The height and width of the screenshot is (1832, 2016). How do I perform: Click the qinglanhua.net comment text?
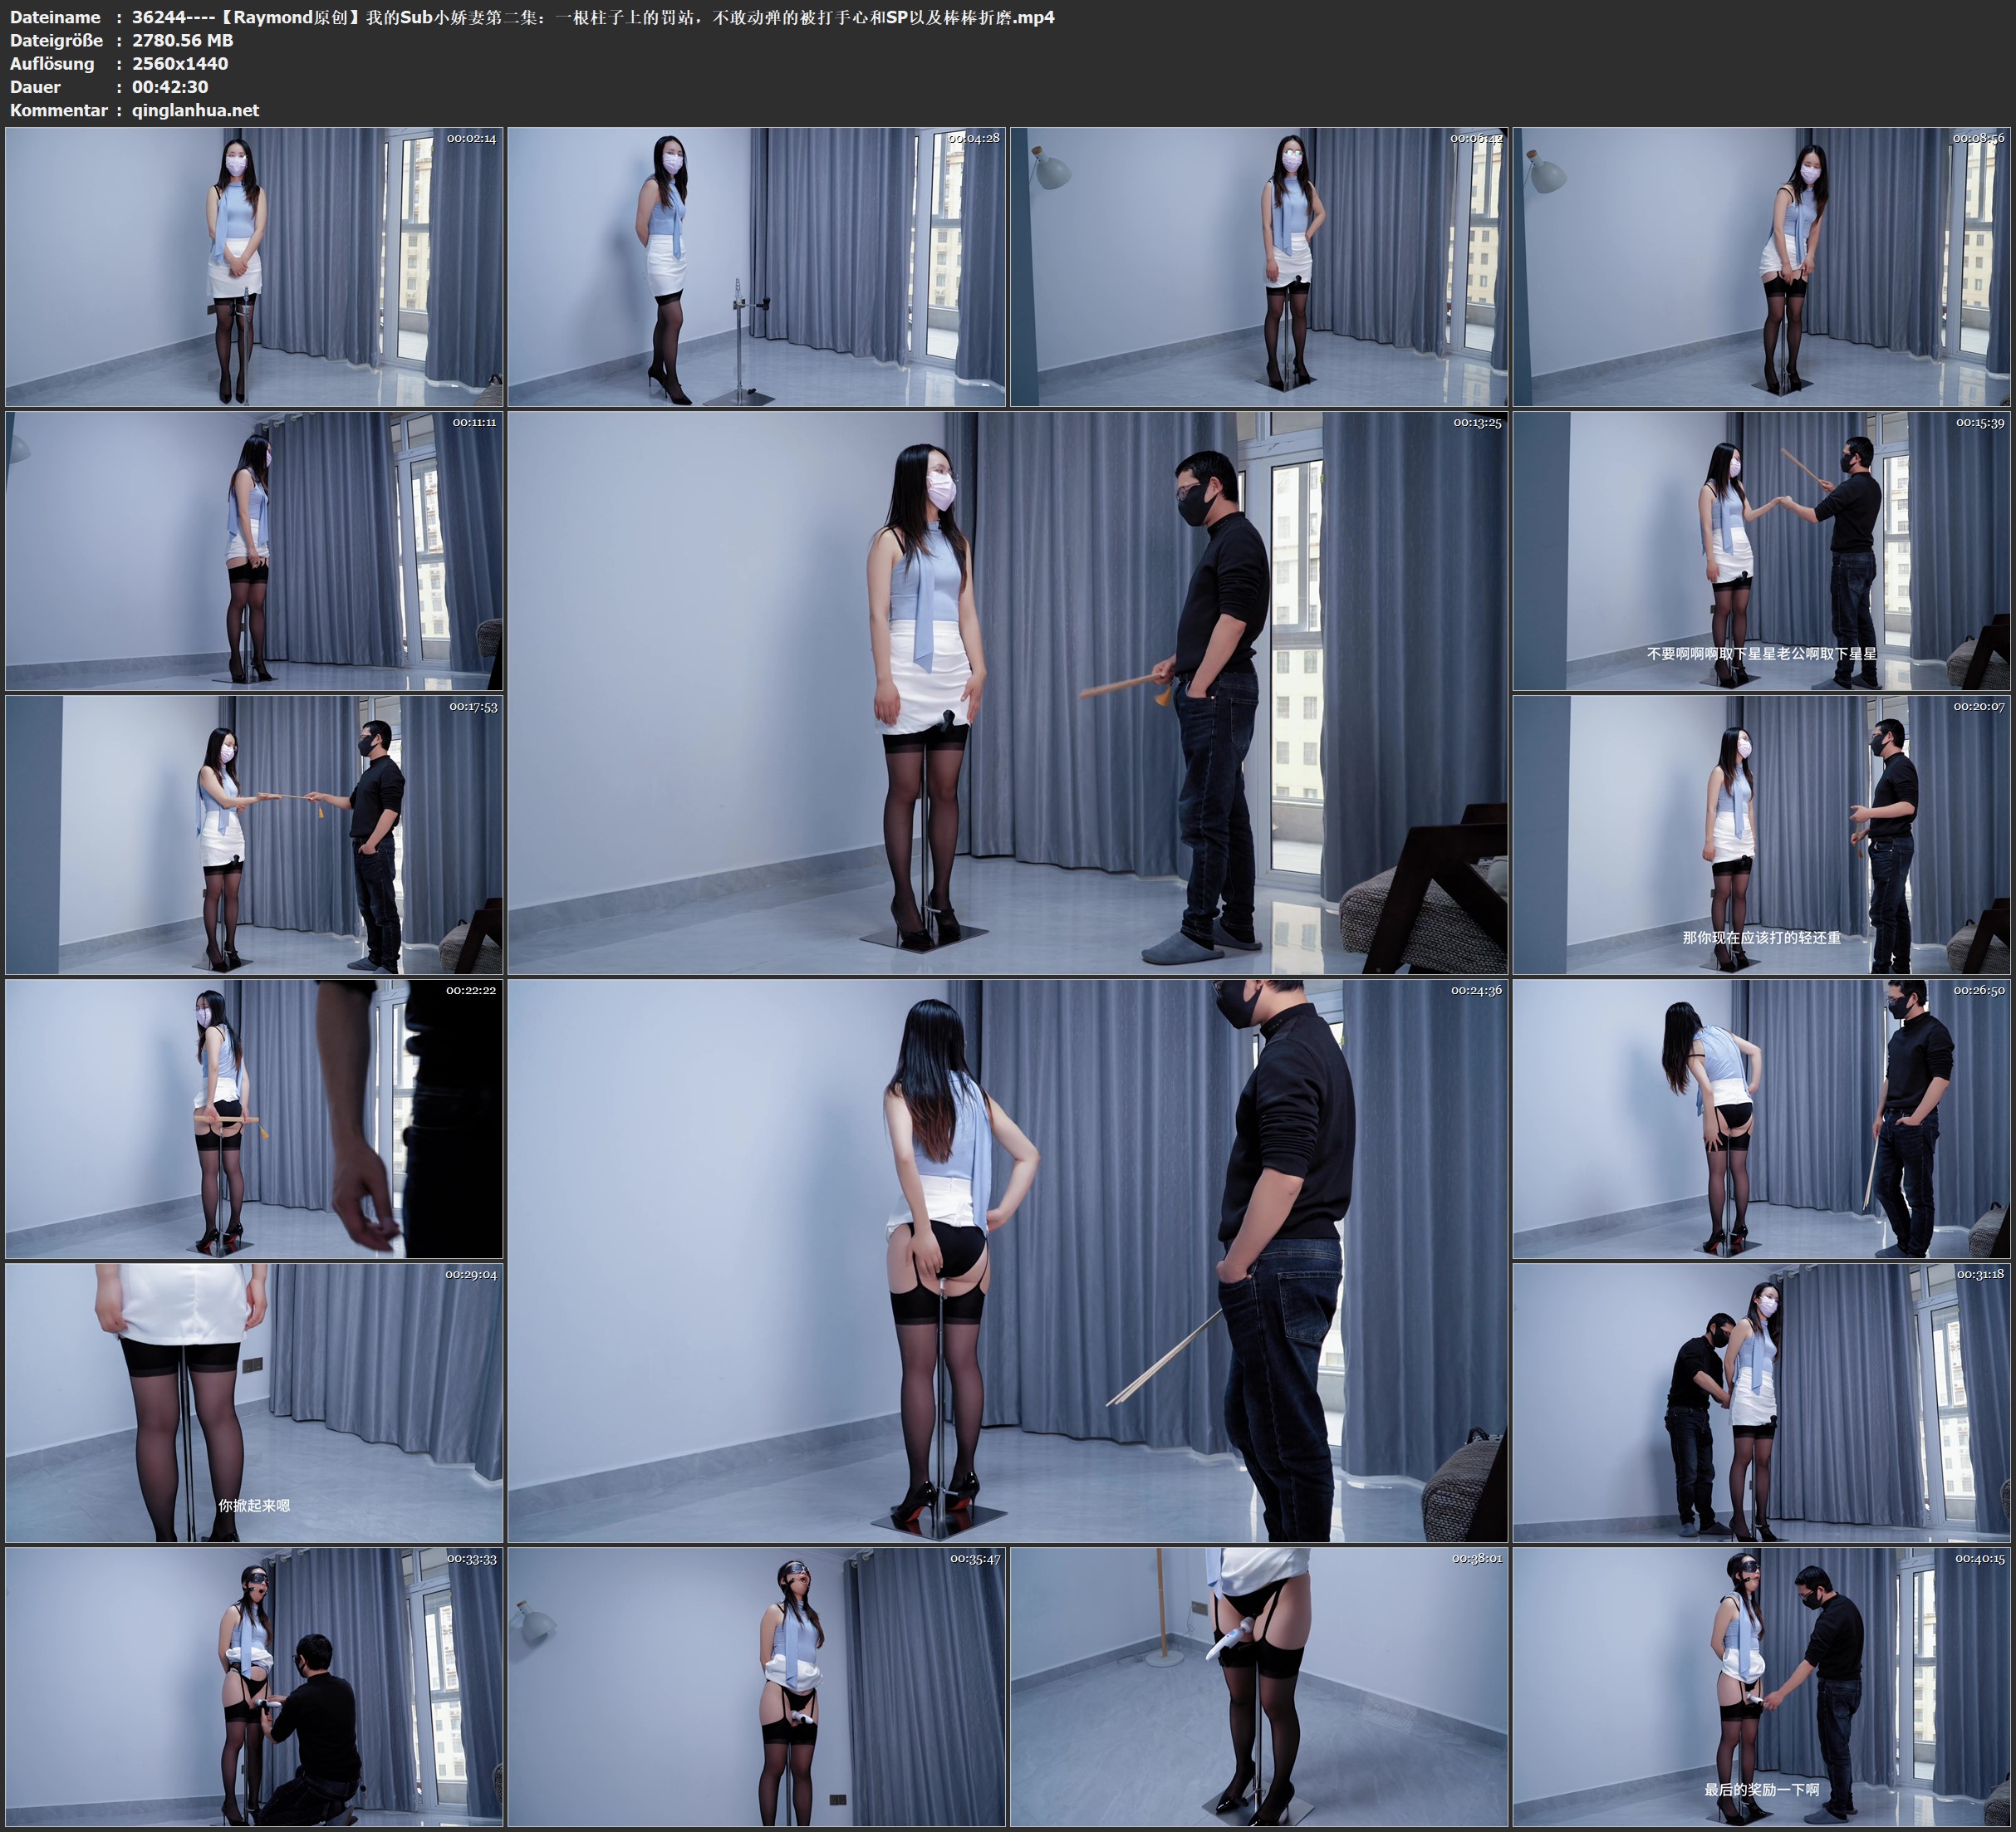(x=195, y=110)
